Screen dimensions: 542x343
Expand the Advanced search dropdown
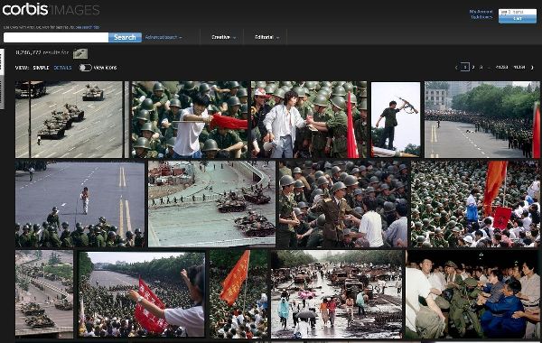pyautogui.click(x=164, y=37)
